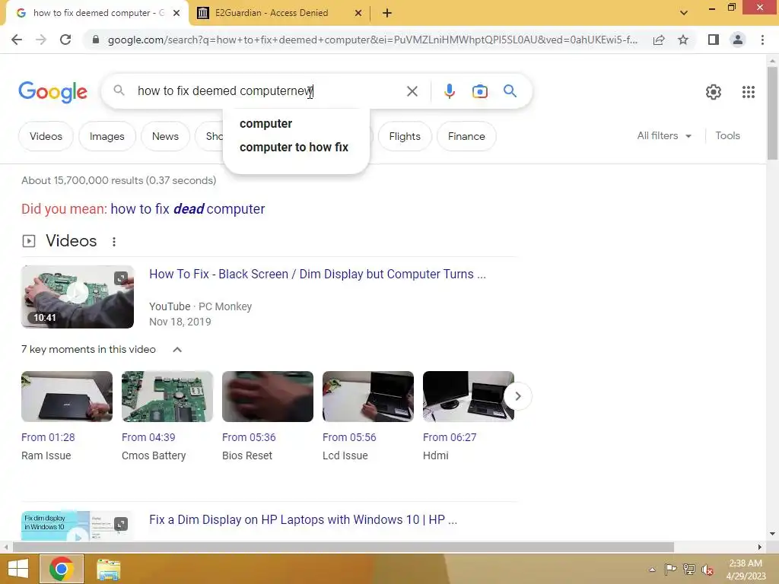Open a new browser tab
Image resolution: width=779 pixels, height=584 pixels.
pyautogui.click(x=387, y=13)
